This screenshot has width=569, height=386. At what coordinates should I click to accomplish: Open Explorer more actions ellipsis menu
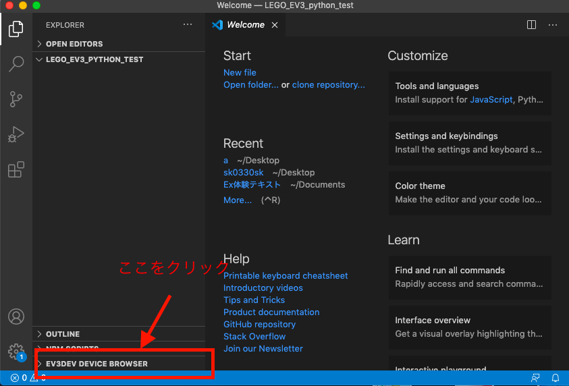188,25
